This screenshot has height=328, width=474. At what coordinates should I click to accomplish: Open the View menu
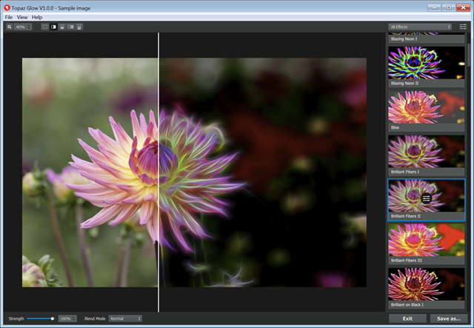click(22, 16)
